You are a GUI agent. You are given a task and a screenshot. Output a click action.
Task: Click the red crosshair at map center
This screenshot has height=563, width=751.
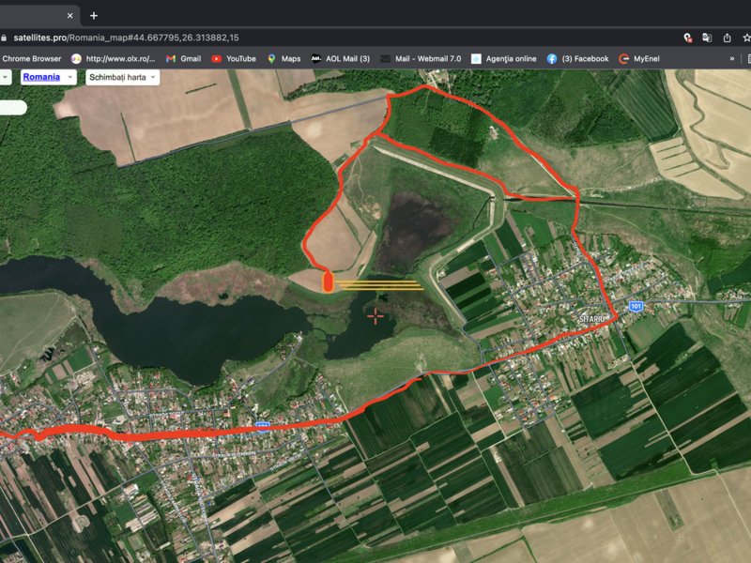coord(375,316)
